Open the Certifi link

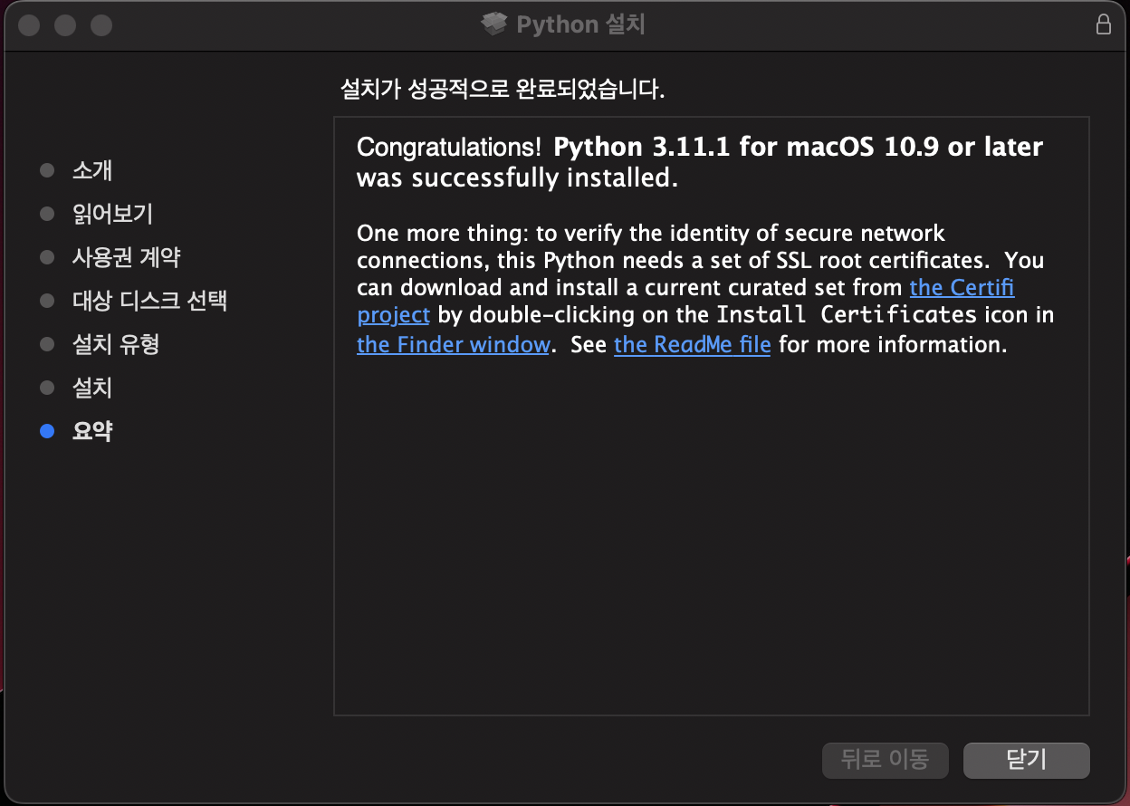[x=962, y=288]
